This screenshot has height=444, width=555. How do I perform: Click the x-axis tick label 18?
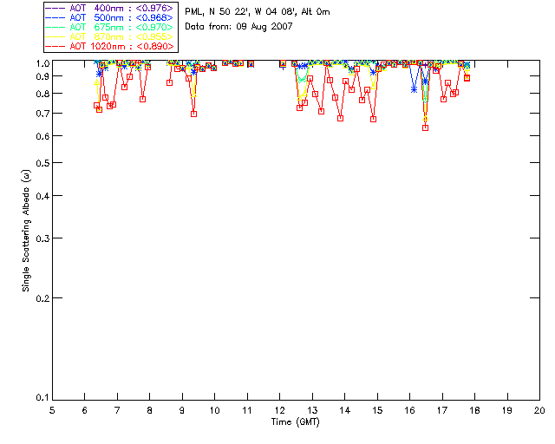tap(474, 410)
